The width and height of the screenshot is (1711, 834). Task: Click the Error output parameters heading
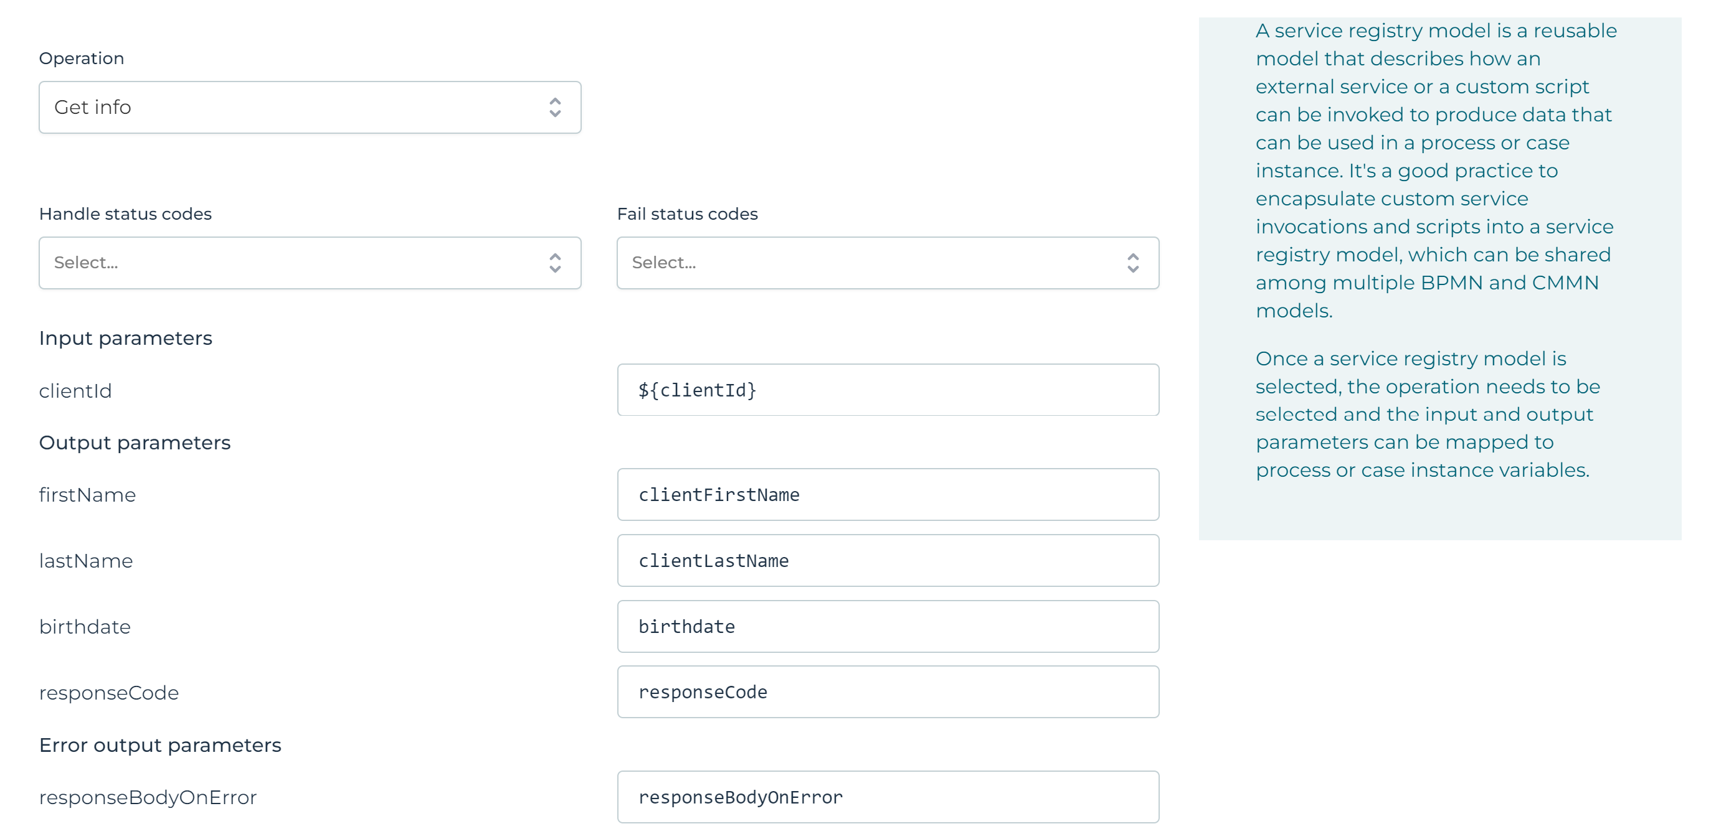point(160,745)
